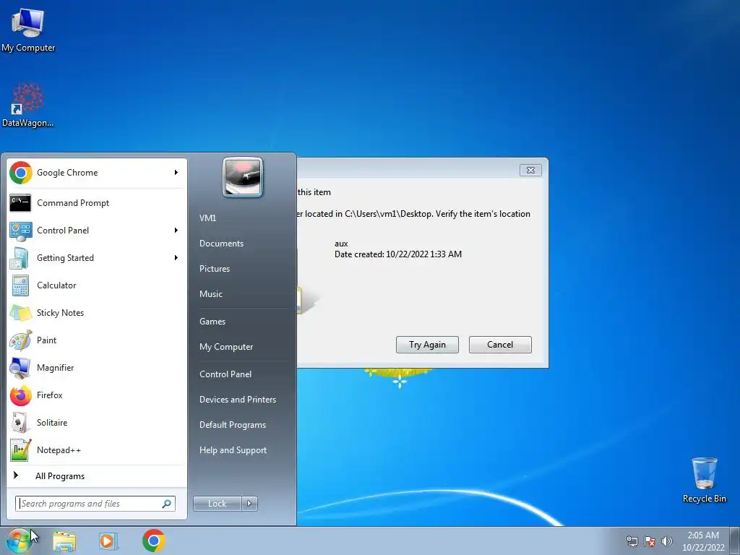Screen dimensions: 740x555
Task: Select Recycle Bin desktop icon
Action: click(704, 480)
